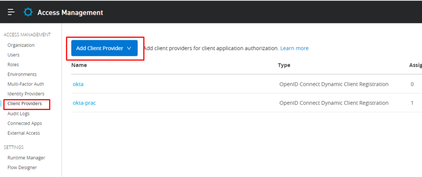Screen dimensions: 422x177
Task: Open Multi-Factor Auth settings
Action: tap(26, 84)
